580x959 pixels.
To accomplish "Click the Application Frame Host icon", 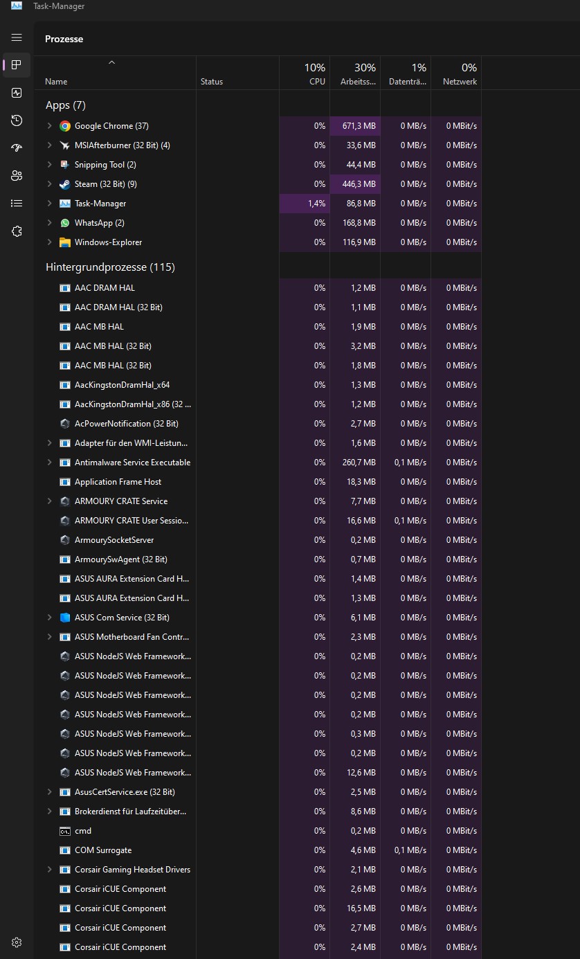I will coord(65,482).
